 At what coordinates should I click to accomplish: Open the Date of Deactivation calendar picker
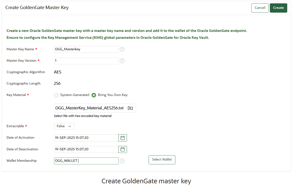tap(122, 149)
